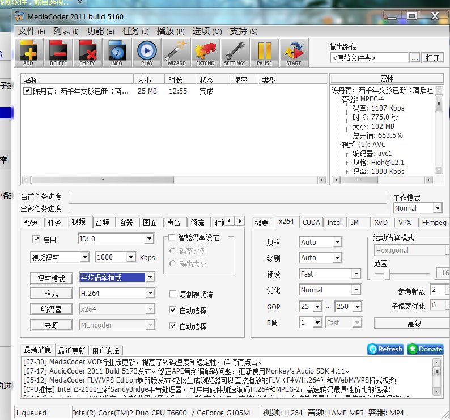Switch to the XviD encoder tab
This screenshot has height=420, width=450.
click(381, 223)
